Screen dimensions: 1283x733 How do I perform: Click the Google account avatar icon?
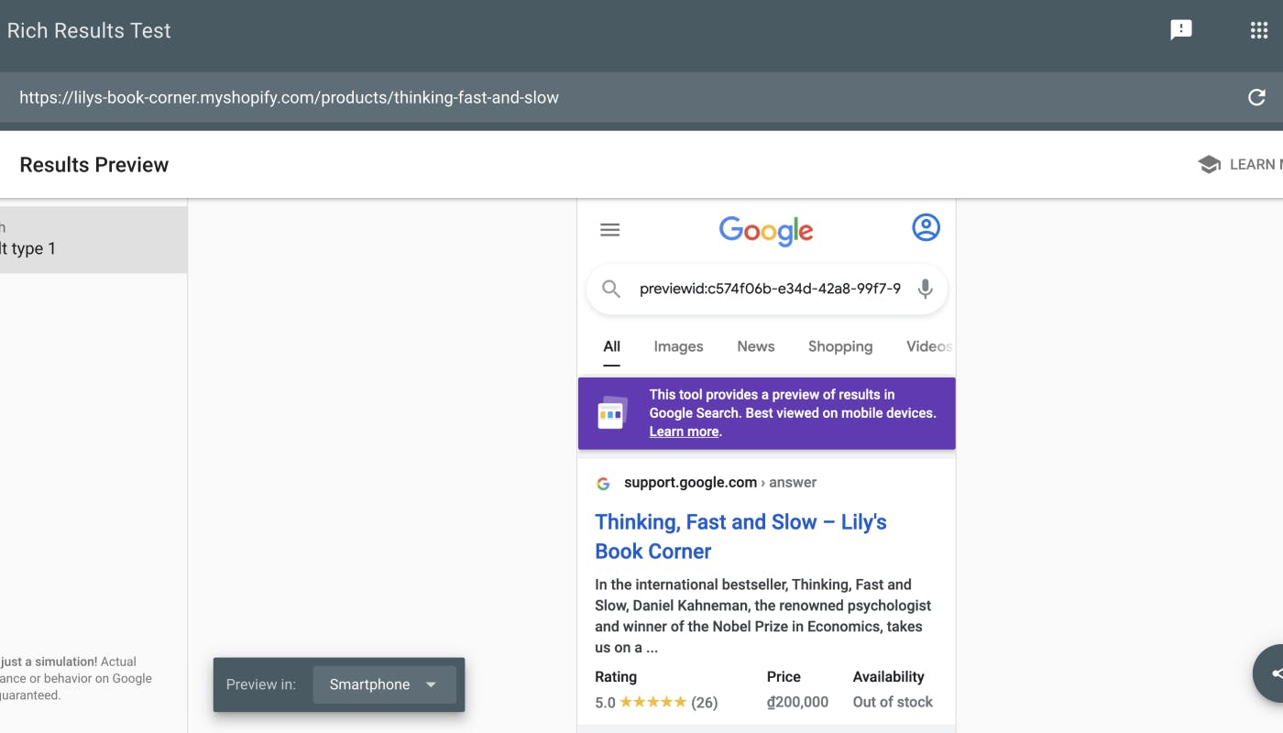click(x=926, y=227)
